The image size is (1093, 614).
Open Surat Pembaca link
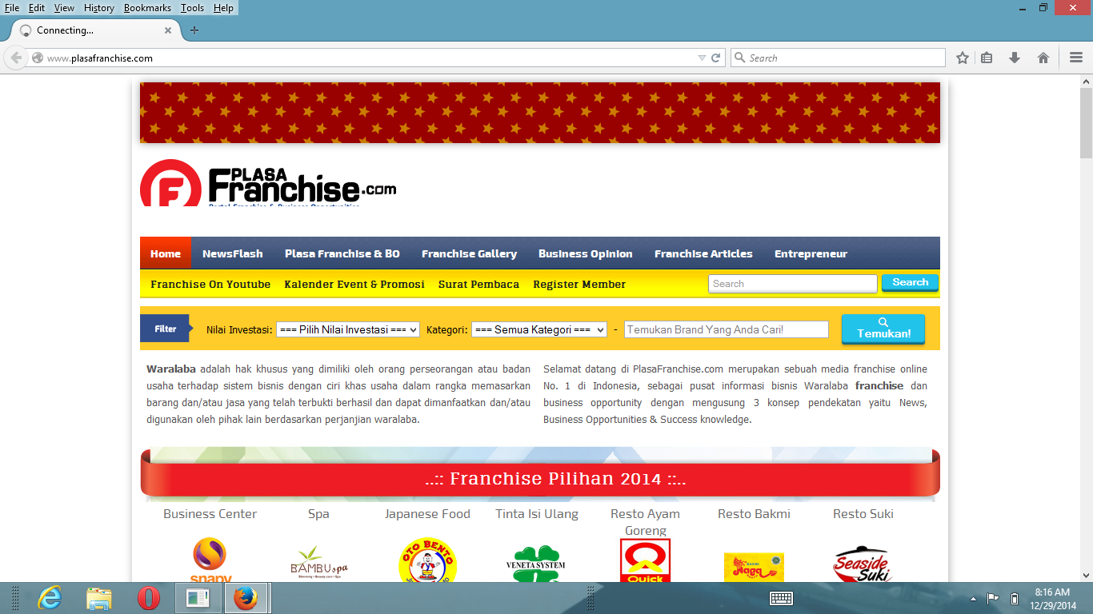coord(478,284)
